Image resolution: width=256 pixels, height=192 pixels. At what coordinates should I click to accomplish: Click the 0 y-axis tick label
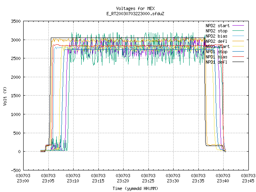pos(20,152)
